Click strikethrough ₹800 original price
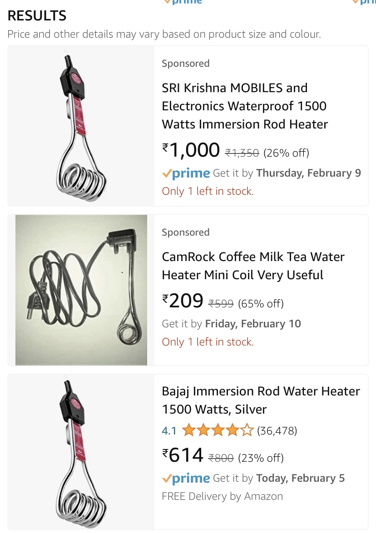The image size is (376, 533). pos(221,458)
